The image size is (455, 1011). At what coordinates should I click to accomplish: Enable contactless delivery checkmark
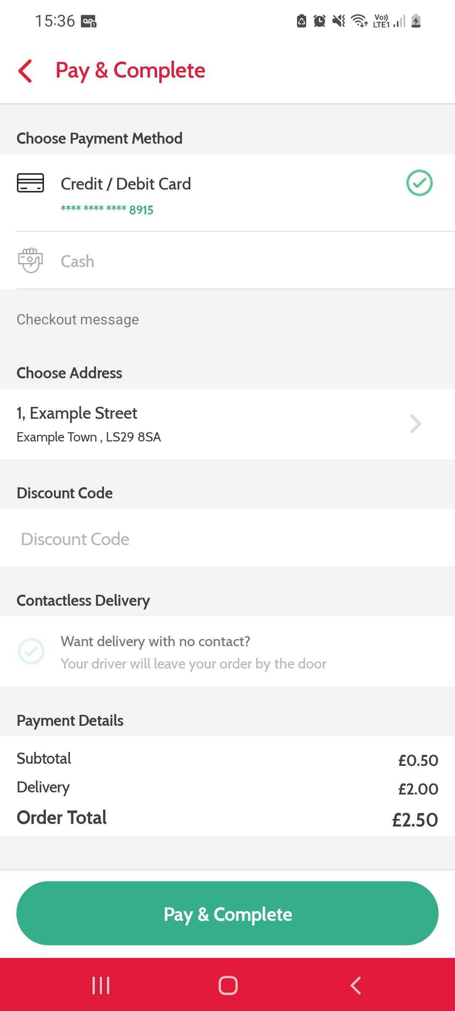tap(31, 651)
